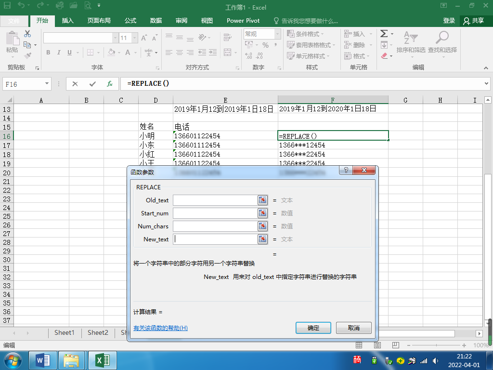Click the Fill Color bucket swatch
Viewport: 493px width, 370px height.
(x=111, y=52)
